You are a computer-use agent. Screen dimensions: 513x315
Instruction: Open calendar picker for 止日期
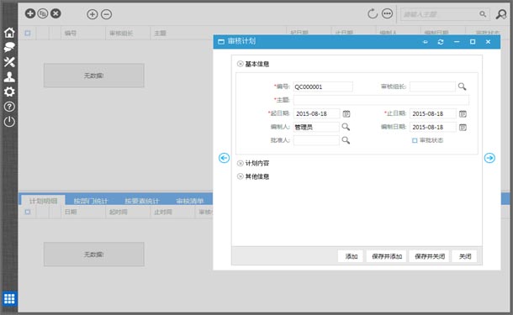(x=463, y=113)
